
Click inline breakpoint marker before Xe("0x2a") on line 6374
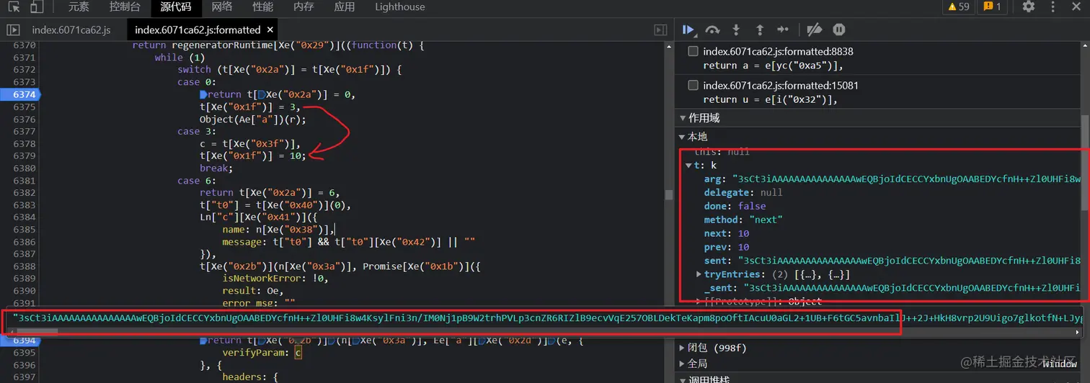point(260,94)
